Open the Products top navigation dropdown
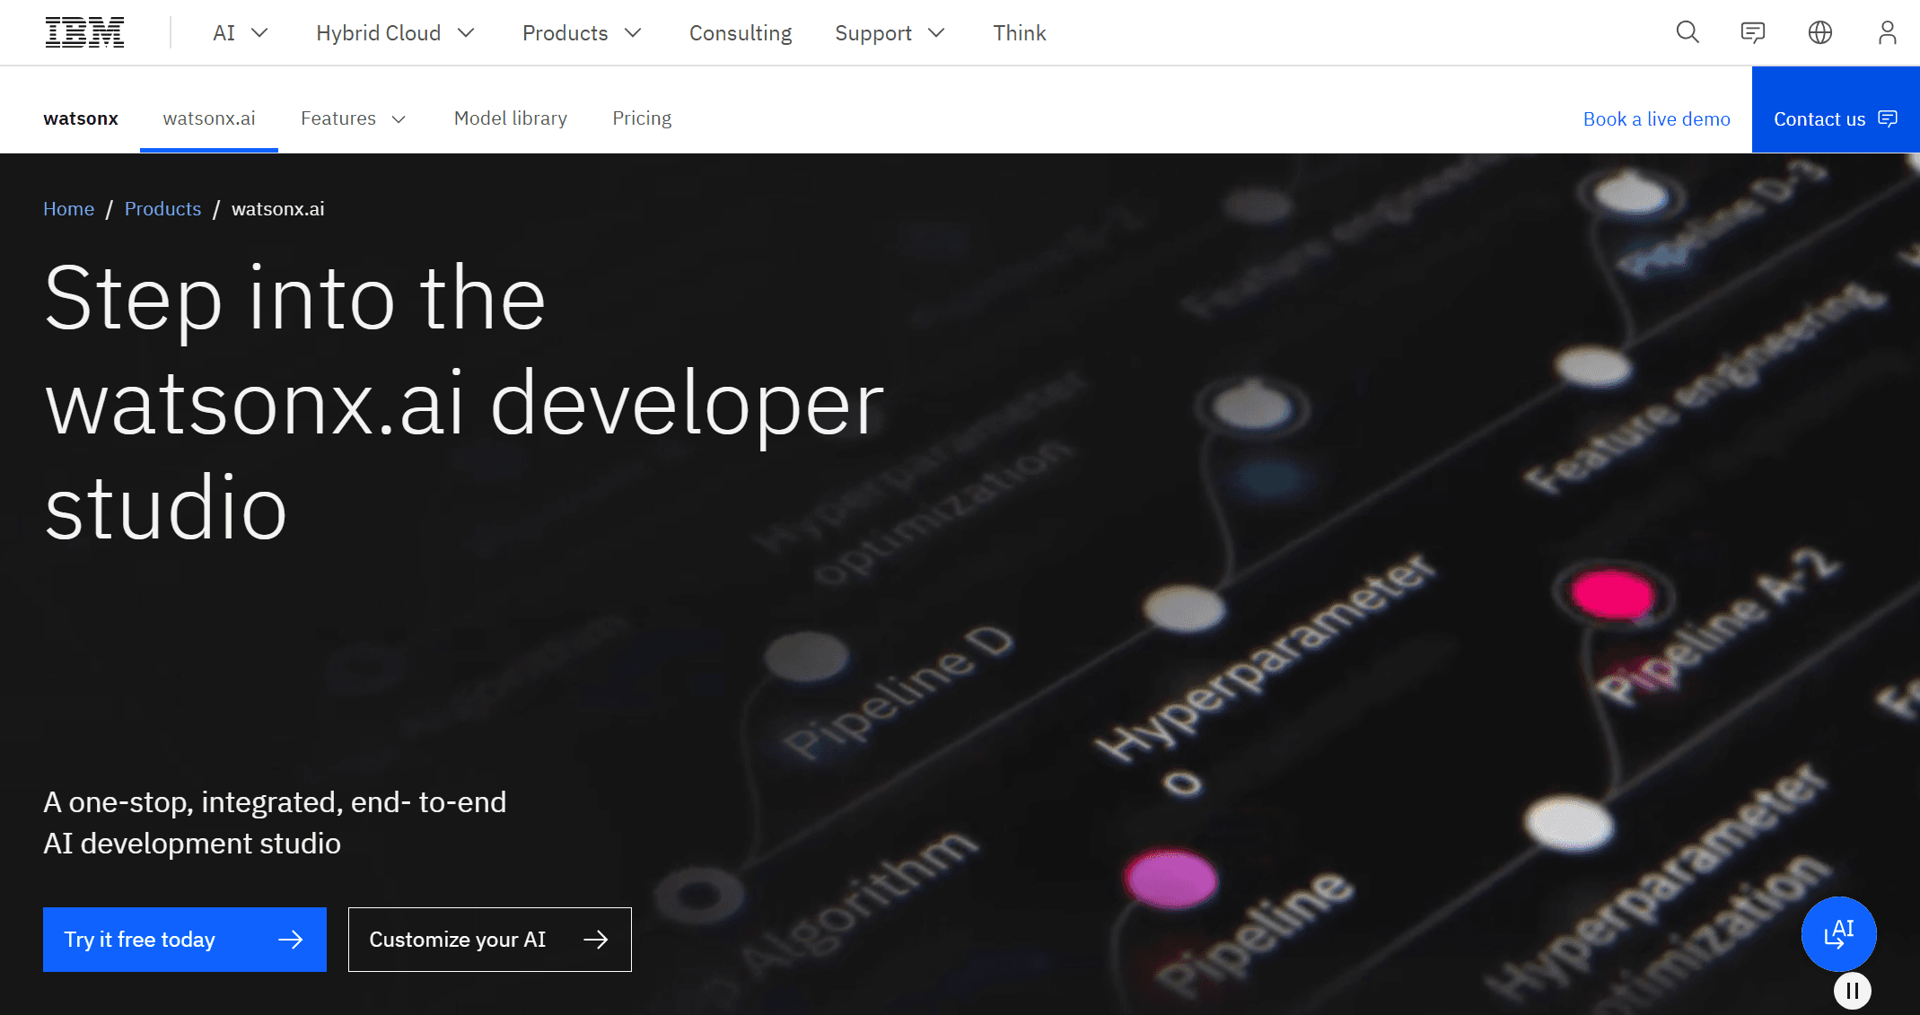 [582, 33]
